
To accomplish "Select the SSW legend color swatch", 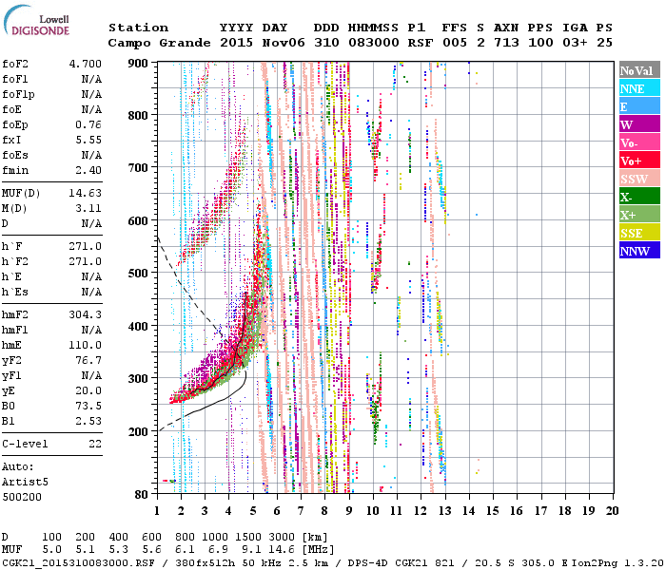I will 639,179.
